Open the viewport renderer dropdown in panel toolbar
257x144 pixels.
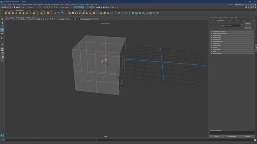pos(90,19)
